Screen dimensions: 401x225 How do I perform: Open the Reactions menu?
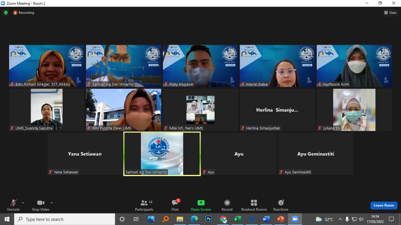pyautogui.click(x=281, y=205)
